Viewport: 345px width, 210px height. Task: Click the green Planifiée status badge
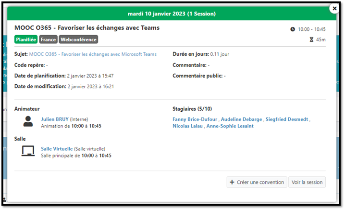coord(25,39)
